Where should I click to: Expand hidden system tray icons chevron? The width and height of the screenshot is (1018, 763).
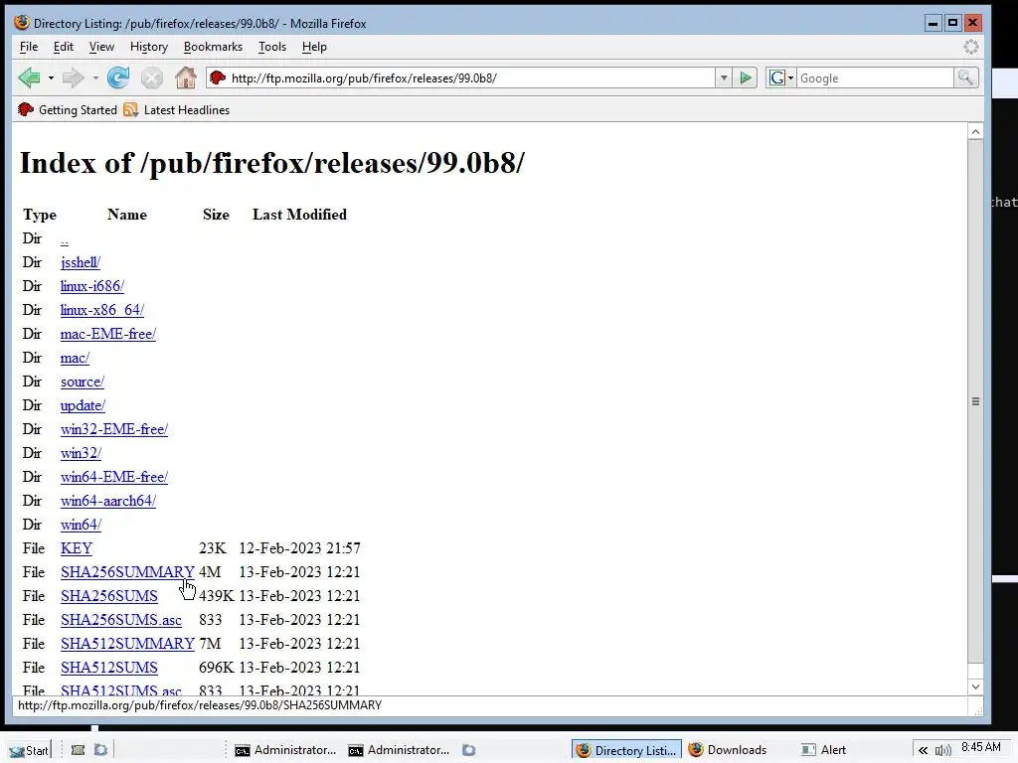[923, 751]
